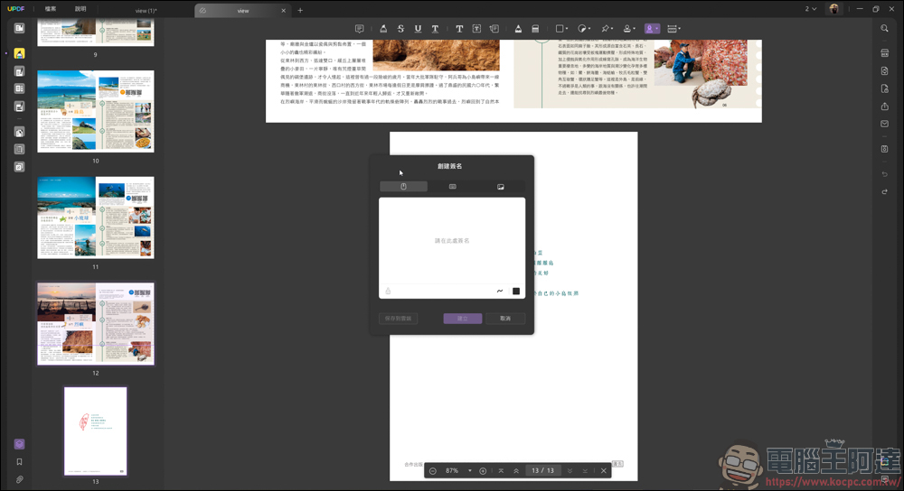
Task: Add a sticky note comment
Action: (359, 28)
